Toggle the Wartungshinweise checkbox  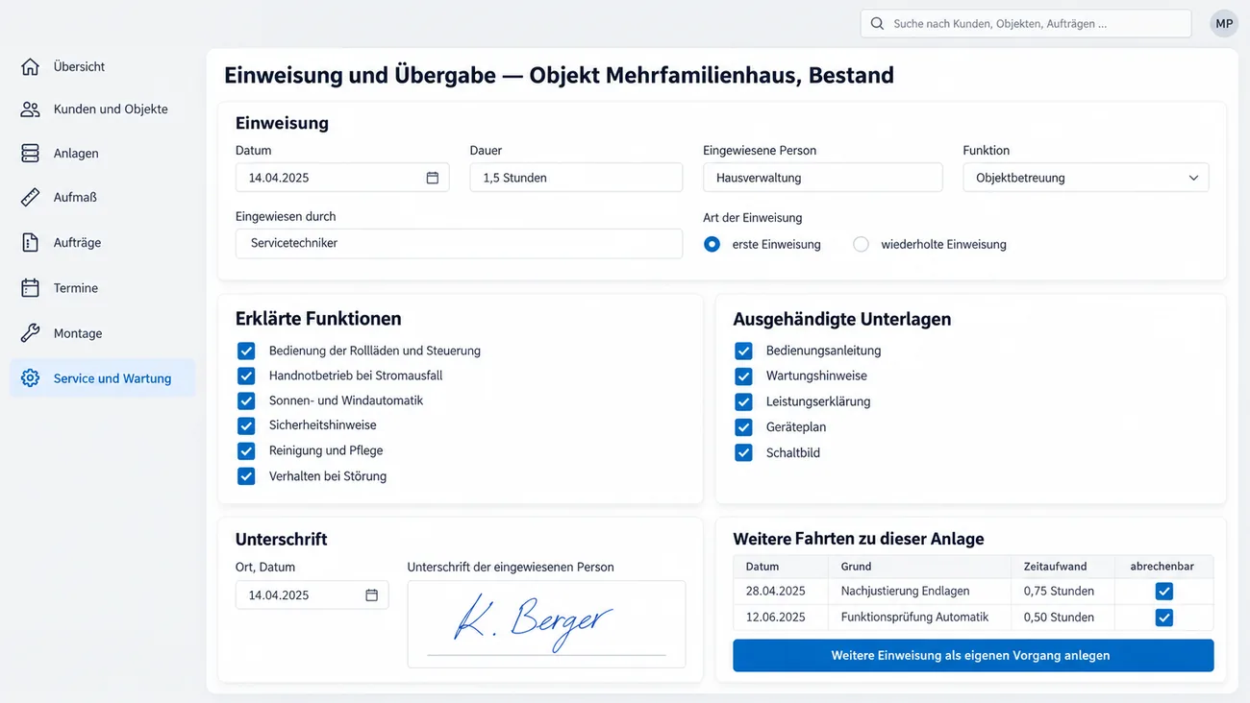coord(743,376)
